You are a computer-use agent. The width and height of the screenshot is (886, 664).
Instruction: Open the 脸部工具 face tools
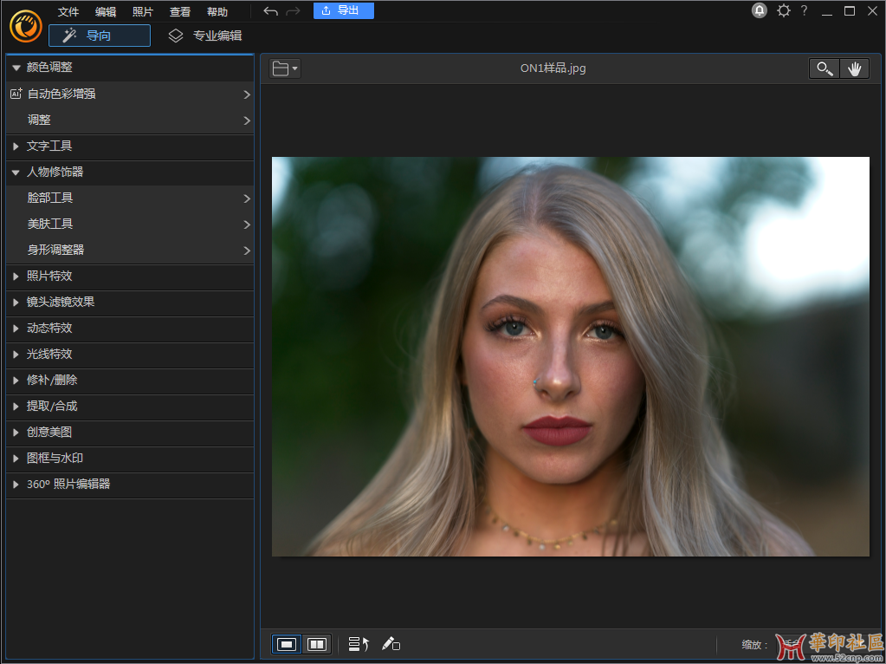point(130,198)
